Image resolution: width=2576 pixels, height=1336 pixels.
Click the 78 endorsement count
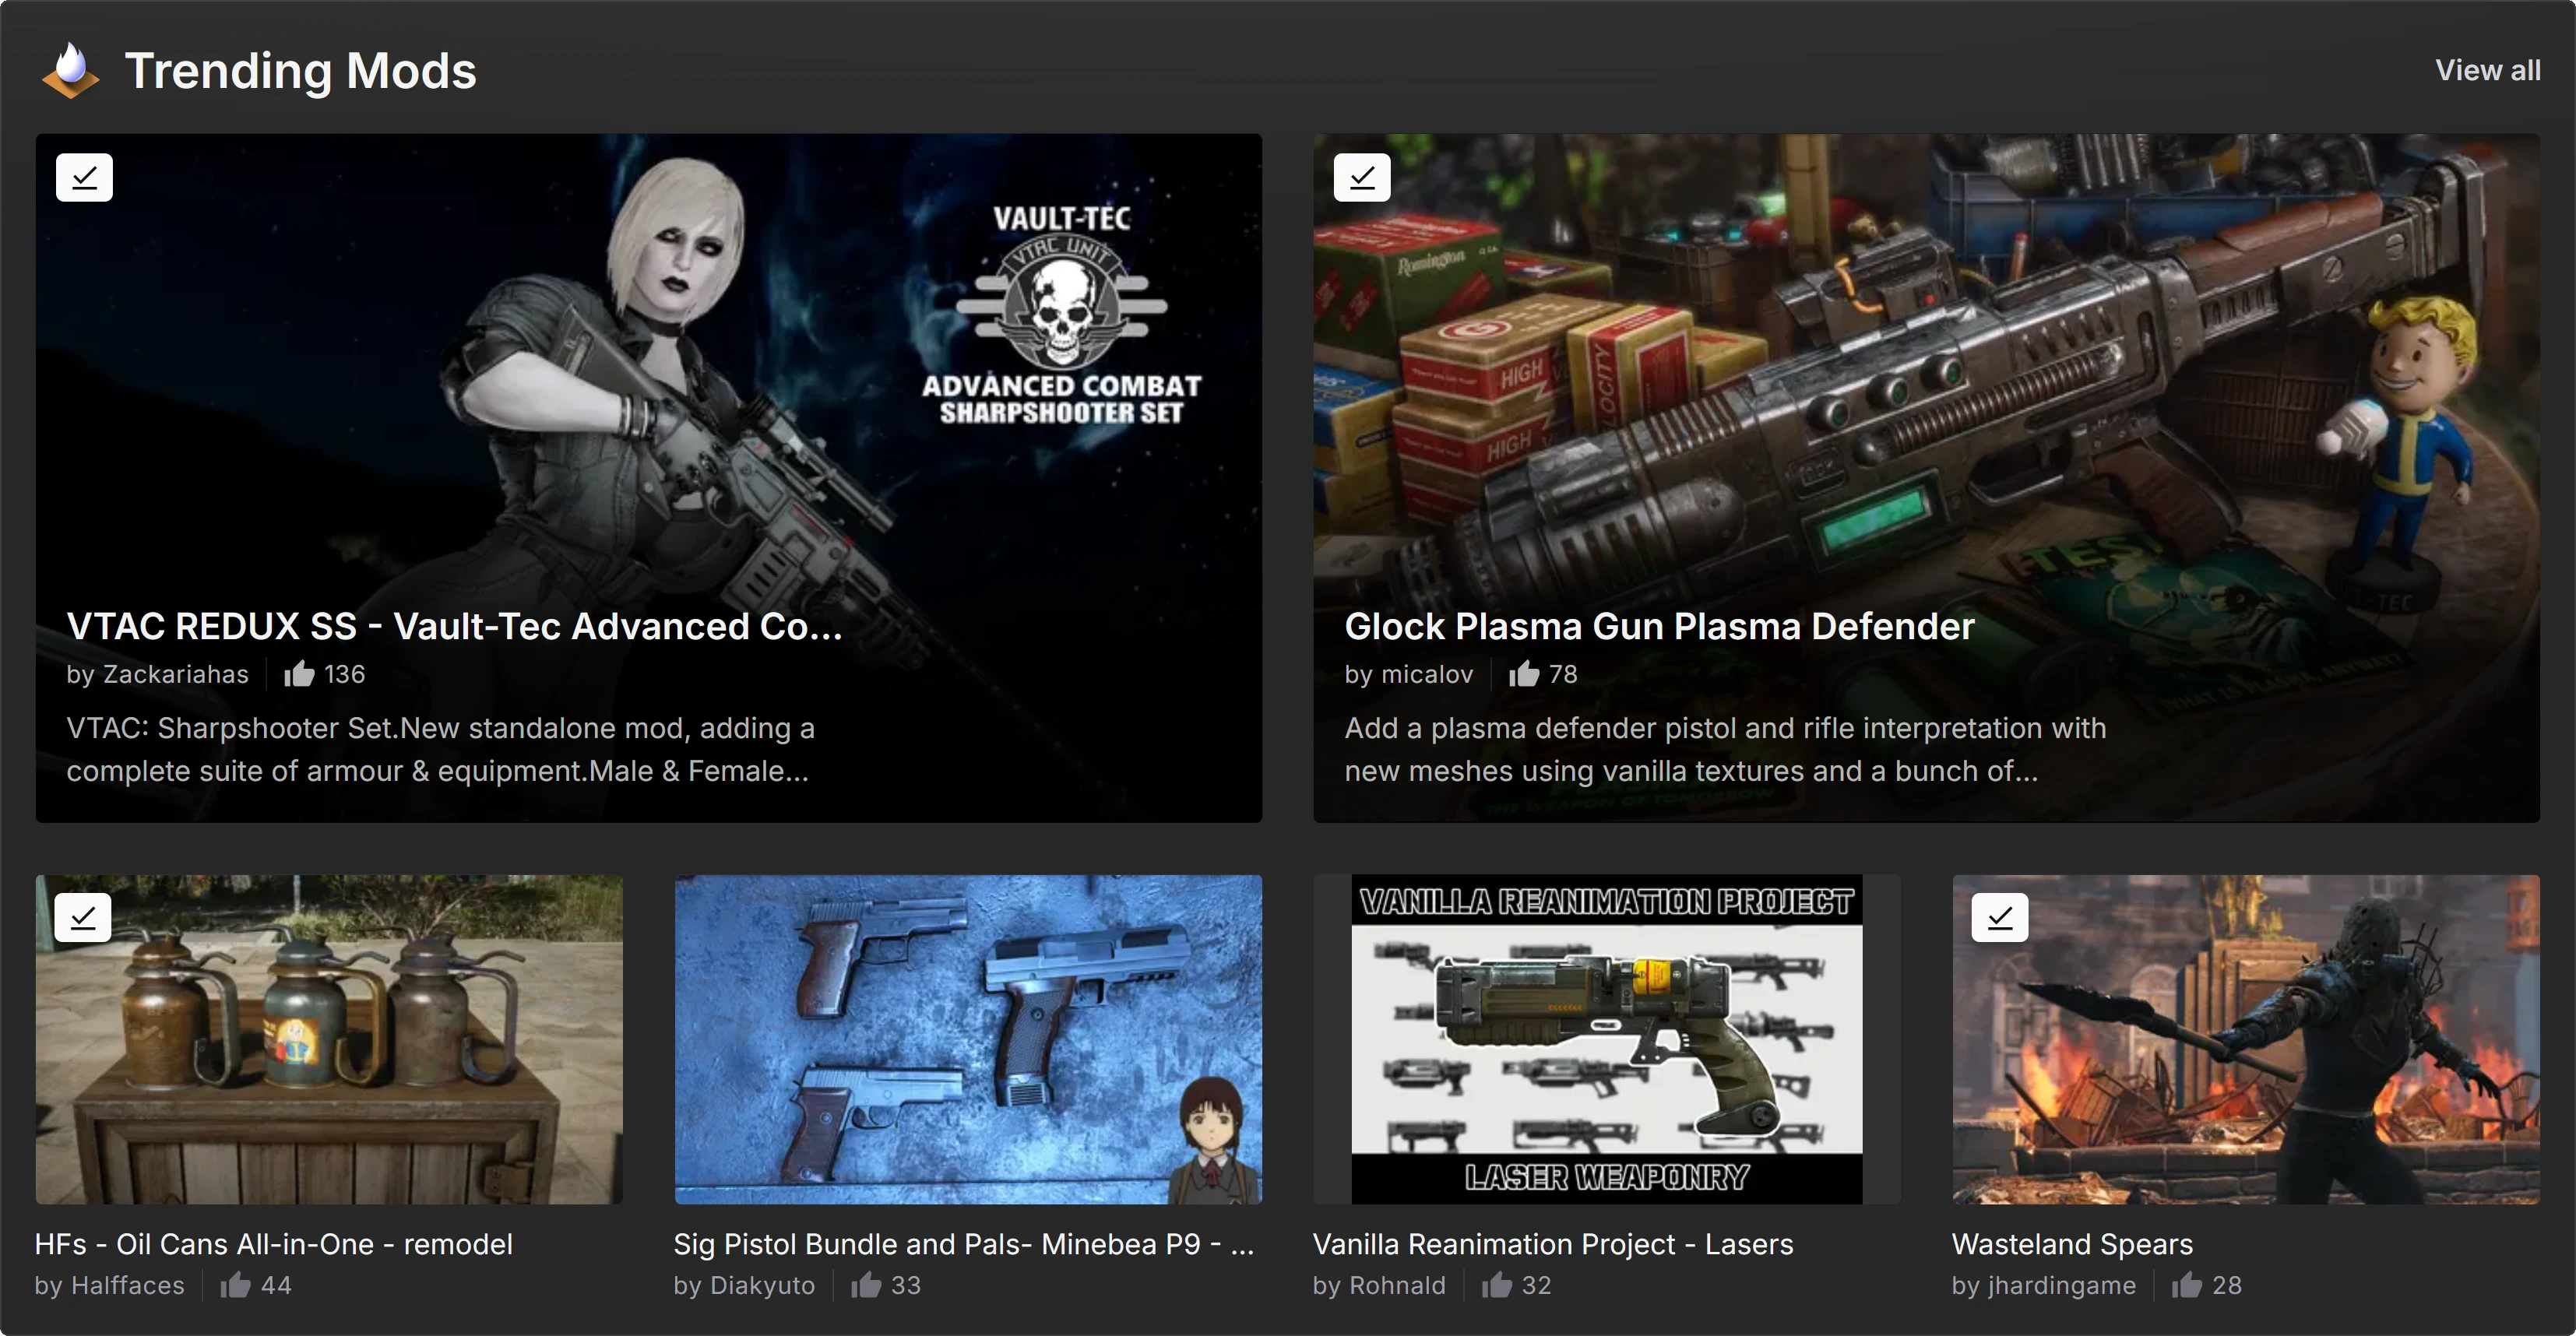click(1563, 674)
